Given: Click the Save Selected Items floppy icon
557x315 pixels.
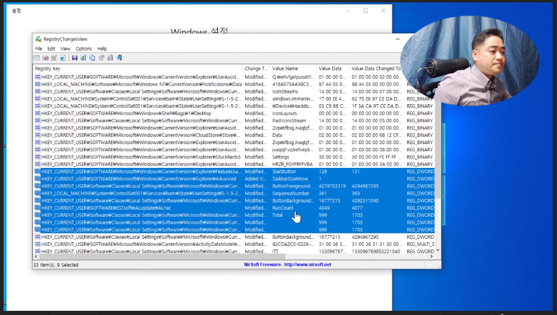Looking at the screenshot, I should tap(75, 58).
